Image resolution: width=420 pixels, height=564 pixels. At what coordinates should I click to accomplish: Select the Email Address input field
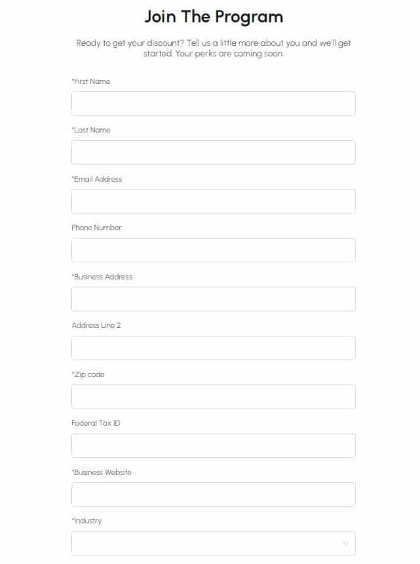pos(214,201)
